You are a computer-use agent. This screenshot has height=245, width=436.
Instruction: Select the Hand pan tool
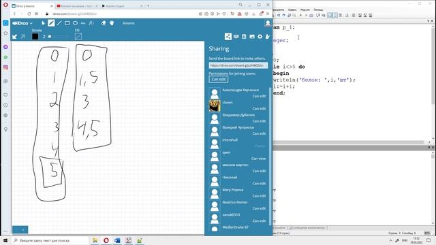[x=112, y=23]
